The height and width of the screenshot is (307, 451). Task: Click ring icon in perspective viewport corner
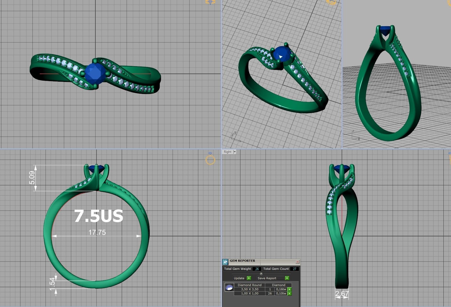331,2
